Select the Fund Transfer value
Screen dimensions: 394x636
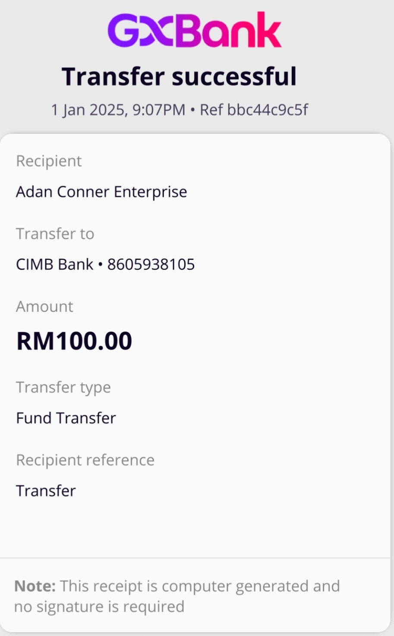tap(66, 418)
